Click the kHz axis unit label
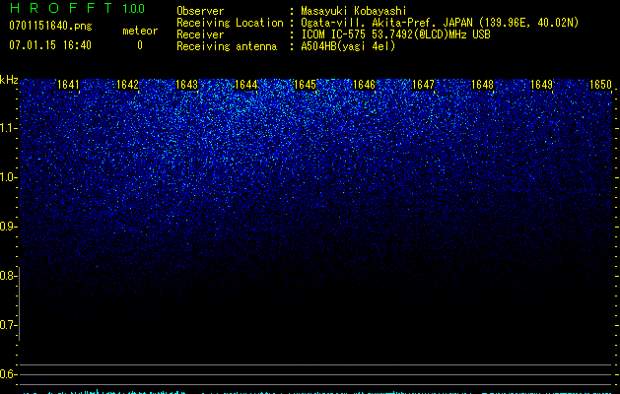The width and height of the screenshot is (620, 394). 9,80
